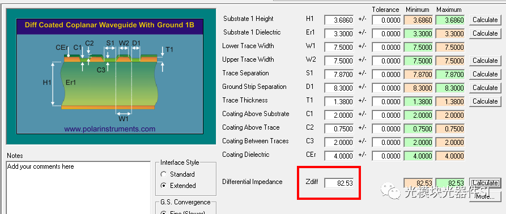Click the C2 maximum value 0.7500
506x214 pixels.
coord(450,129)
